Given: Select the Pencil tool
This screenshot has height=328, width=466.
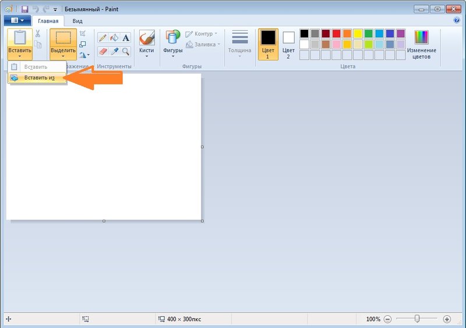Looking at the screenshot, I should point(103,38).
